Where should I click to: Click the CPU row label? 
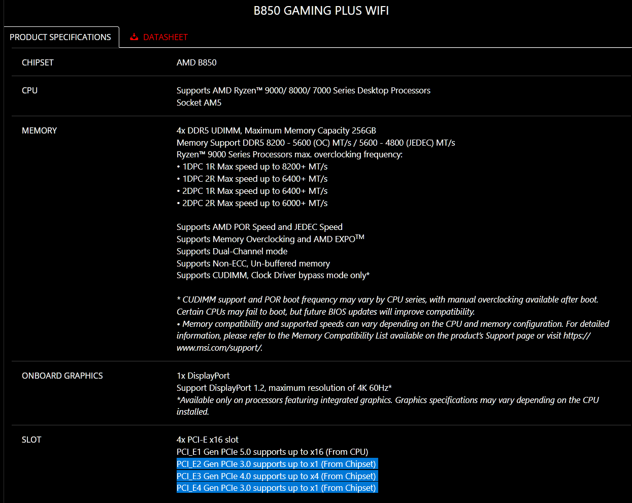(x=29, y=90)
